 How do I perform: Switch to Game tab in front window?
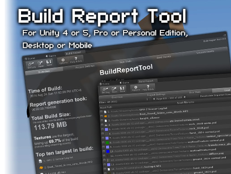tap(124, 82)
